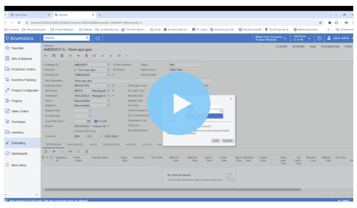Open the Product Configurator workspace

click(25, 90)
